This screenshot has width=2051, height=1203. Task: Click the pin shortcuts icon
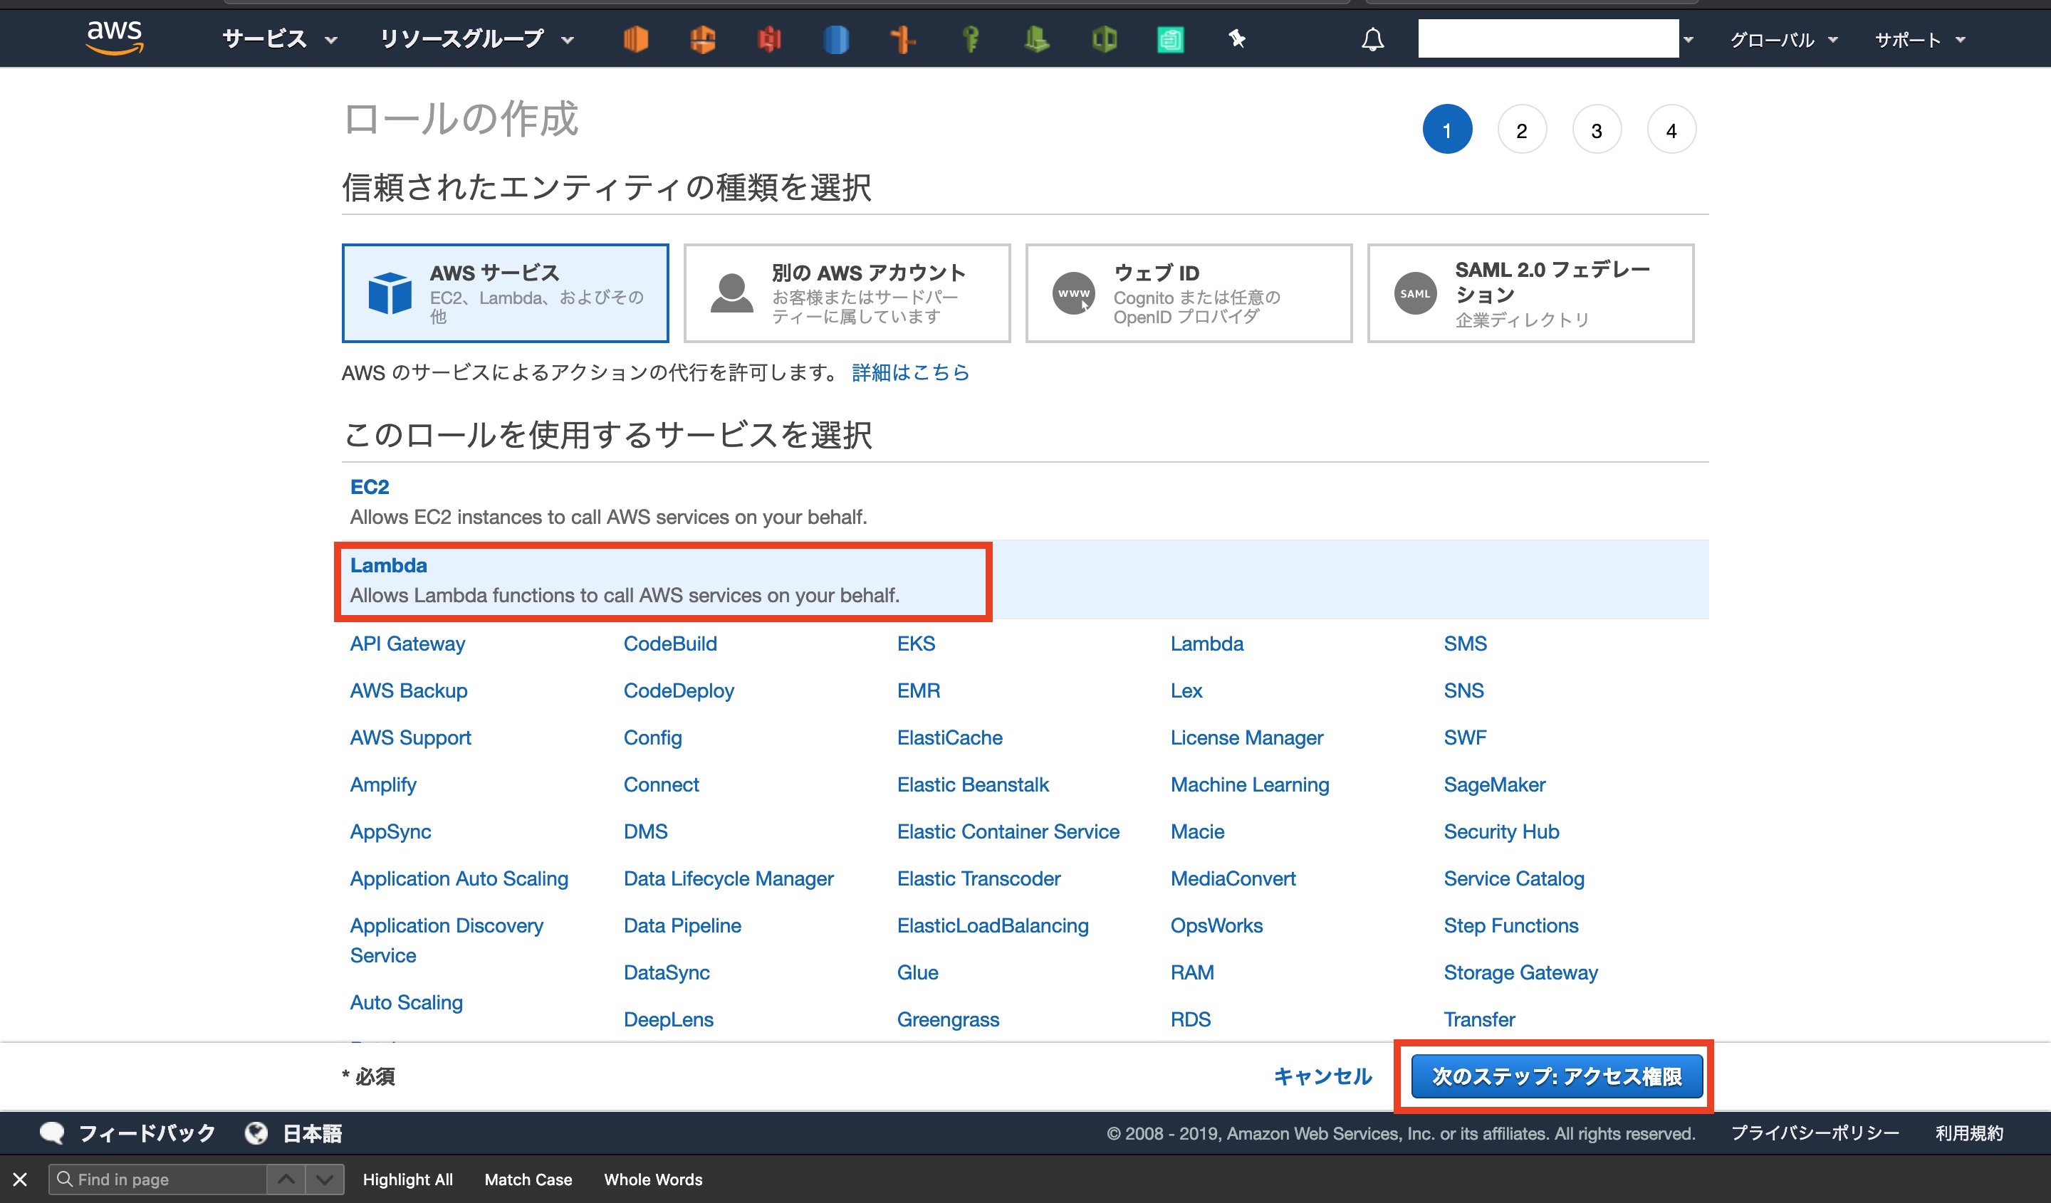click(1237, 39)
